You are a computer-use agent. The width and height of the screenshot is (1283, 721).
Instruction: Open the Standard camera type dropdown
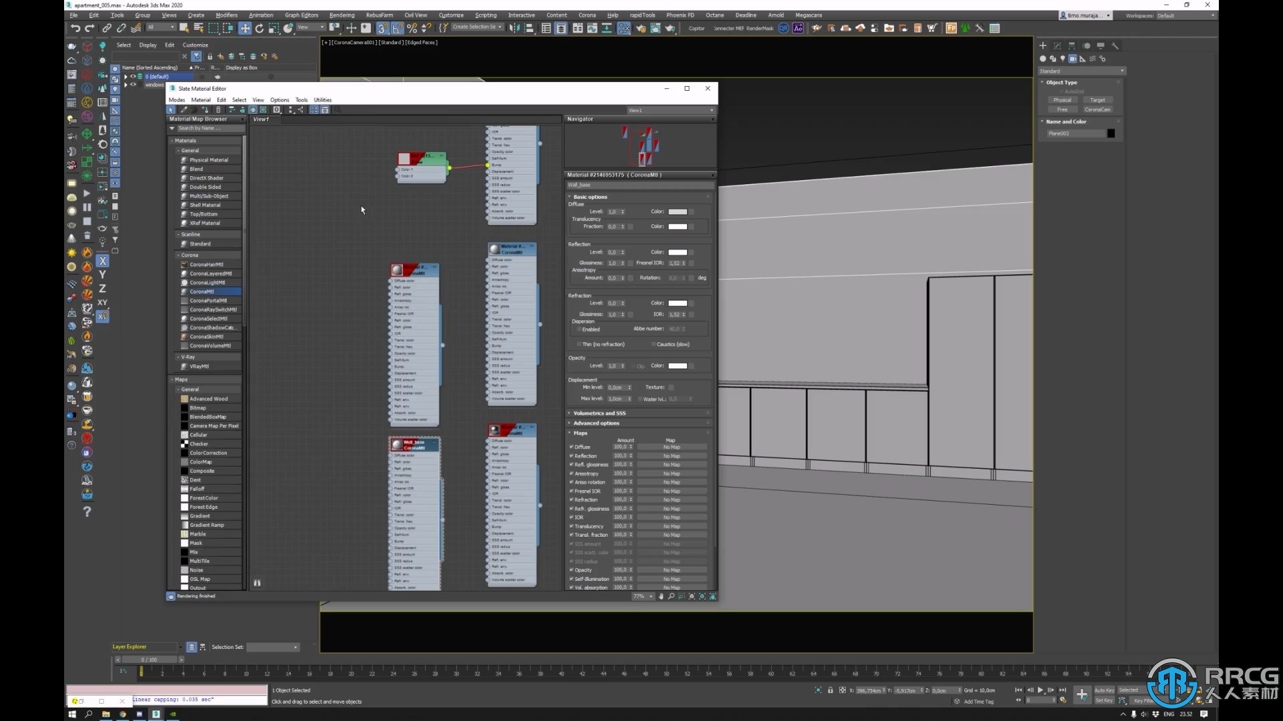(x=1082, y=71)
